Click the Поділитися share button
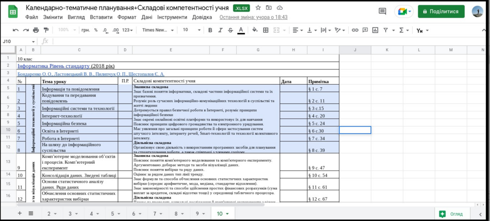Viewport: 490px width, 221px height. pyautogui.click(x=441, y=11)
